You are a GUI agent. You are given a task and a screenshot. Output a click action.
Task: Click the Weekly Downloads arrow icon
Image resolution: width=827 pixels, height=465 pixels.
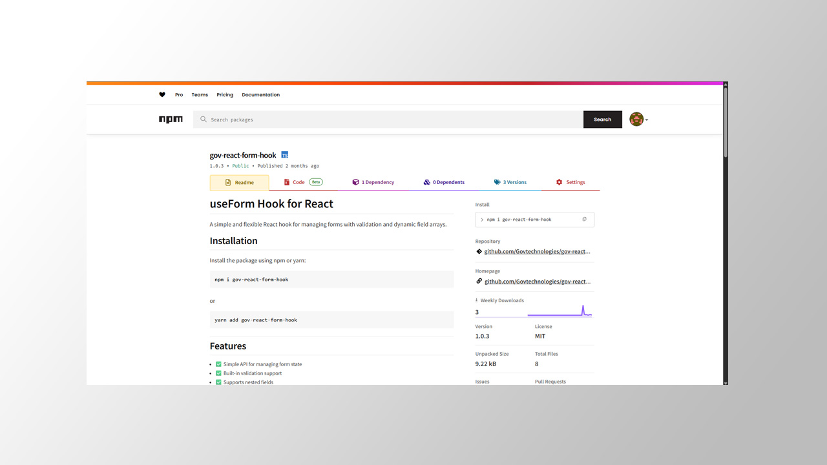[477, 300]
